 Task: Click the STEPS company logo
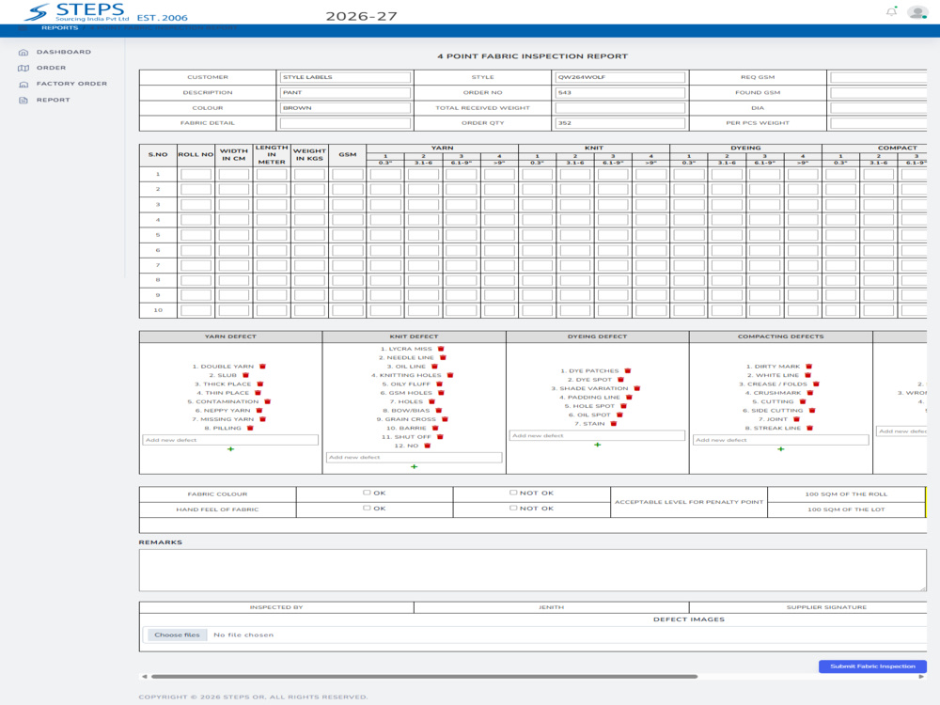[x=78, y=12]
